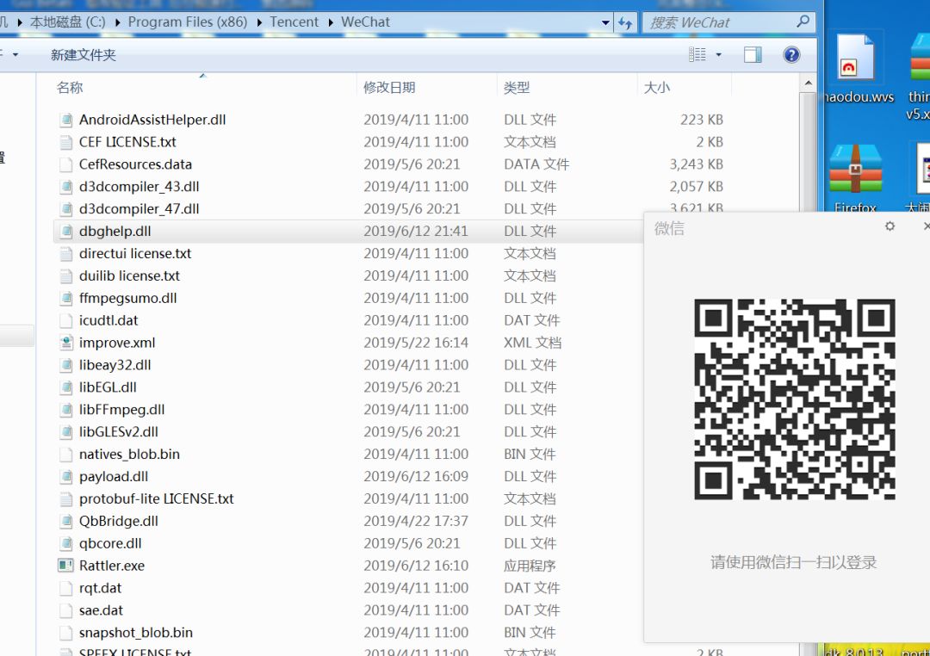Image resolution: width=930 pixels, height=656 pixels.
Task: Expand the arrow after Program Files (x86)
Action: pyautogui.click(x=260, y=22)
